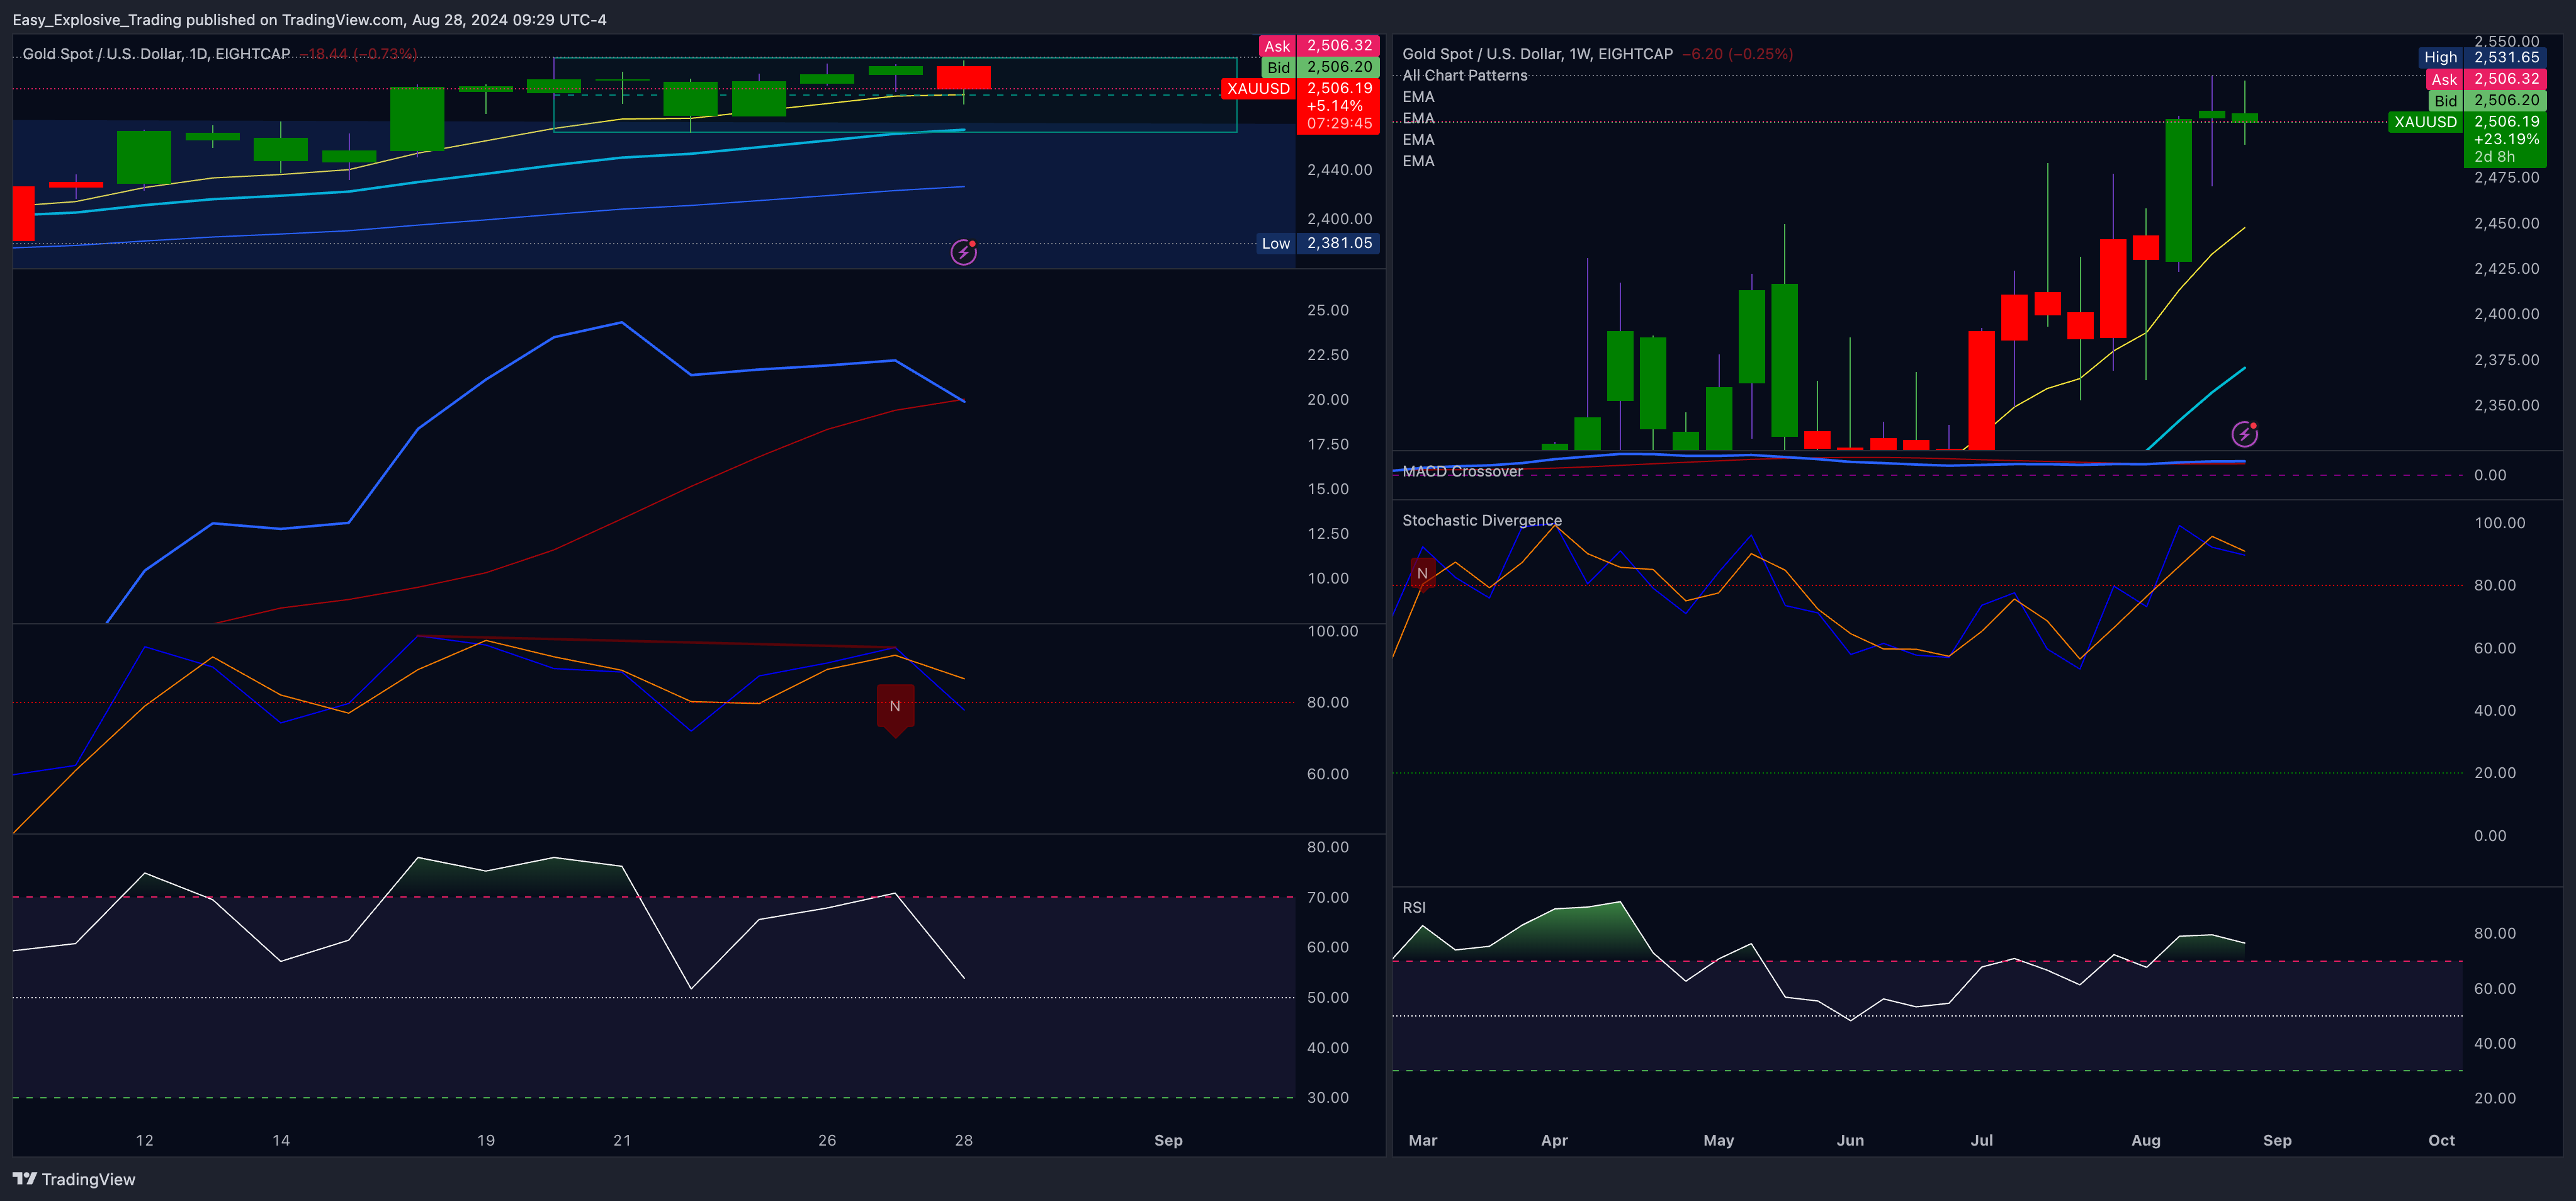This screenshot has width=2576, height=1201.
Task: Click the Mar label on the weekly time axis
Action: (x=1422, y=1140)
